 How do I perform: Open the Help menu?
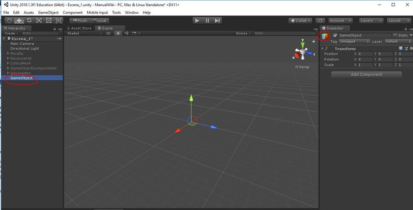click(147, 12)
